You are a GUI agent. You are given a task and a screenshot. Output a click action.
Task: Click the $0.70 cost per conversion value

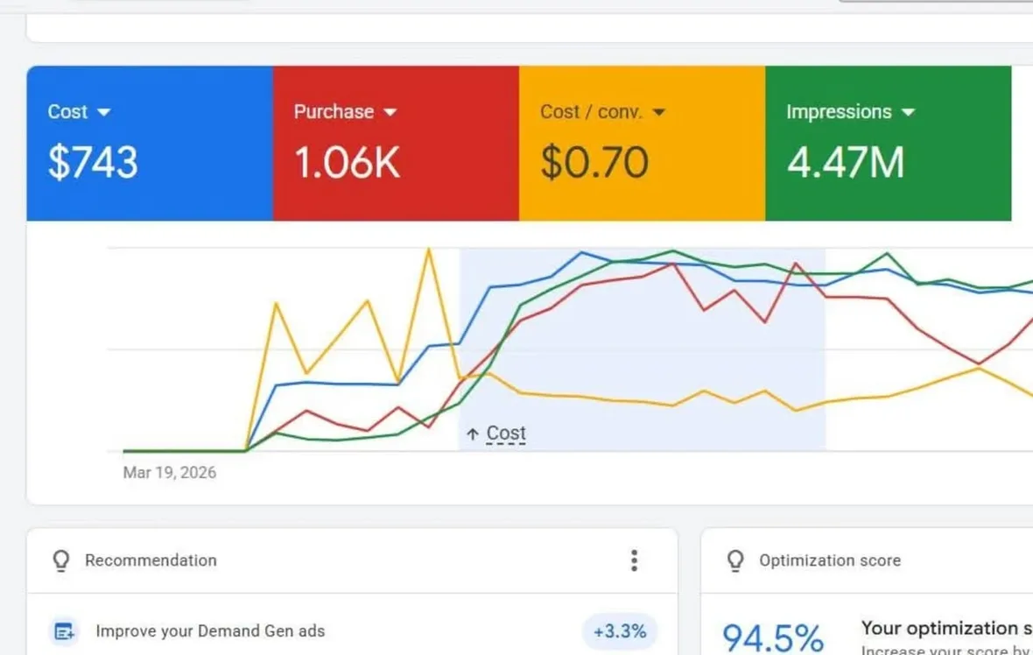(594, 162)
